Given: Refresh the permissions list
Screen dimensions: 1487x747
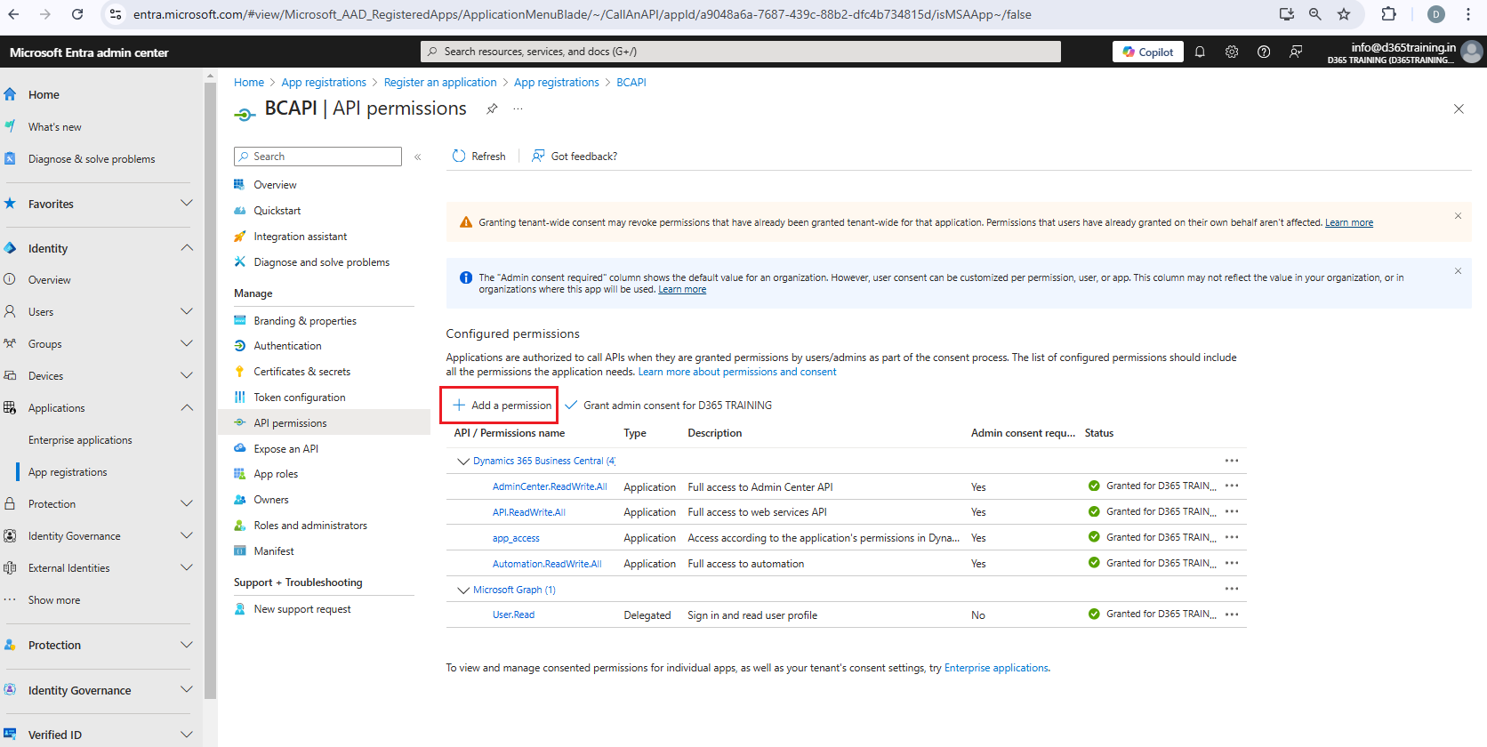Looking at the screenshot, I should [479, 157].
